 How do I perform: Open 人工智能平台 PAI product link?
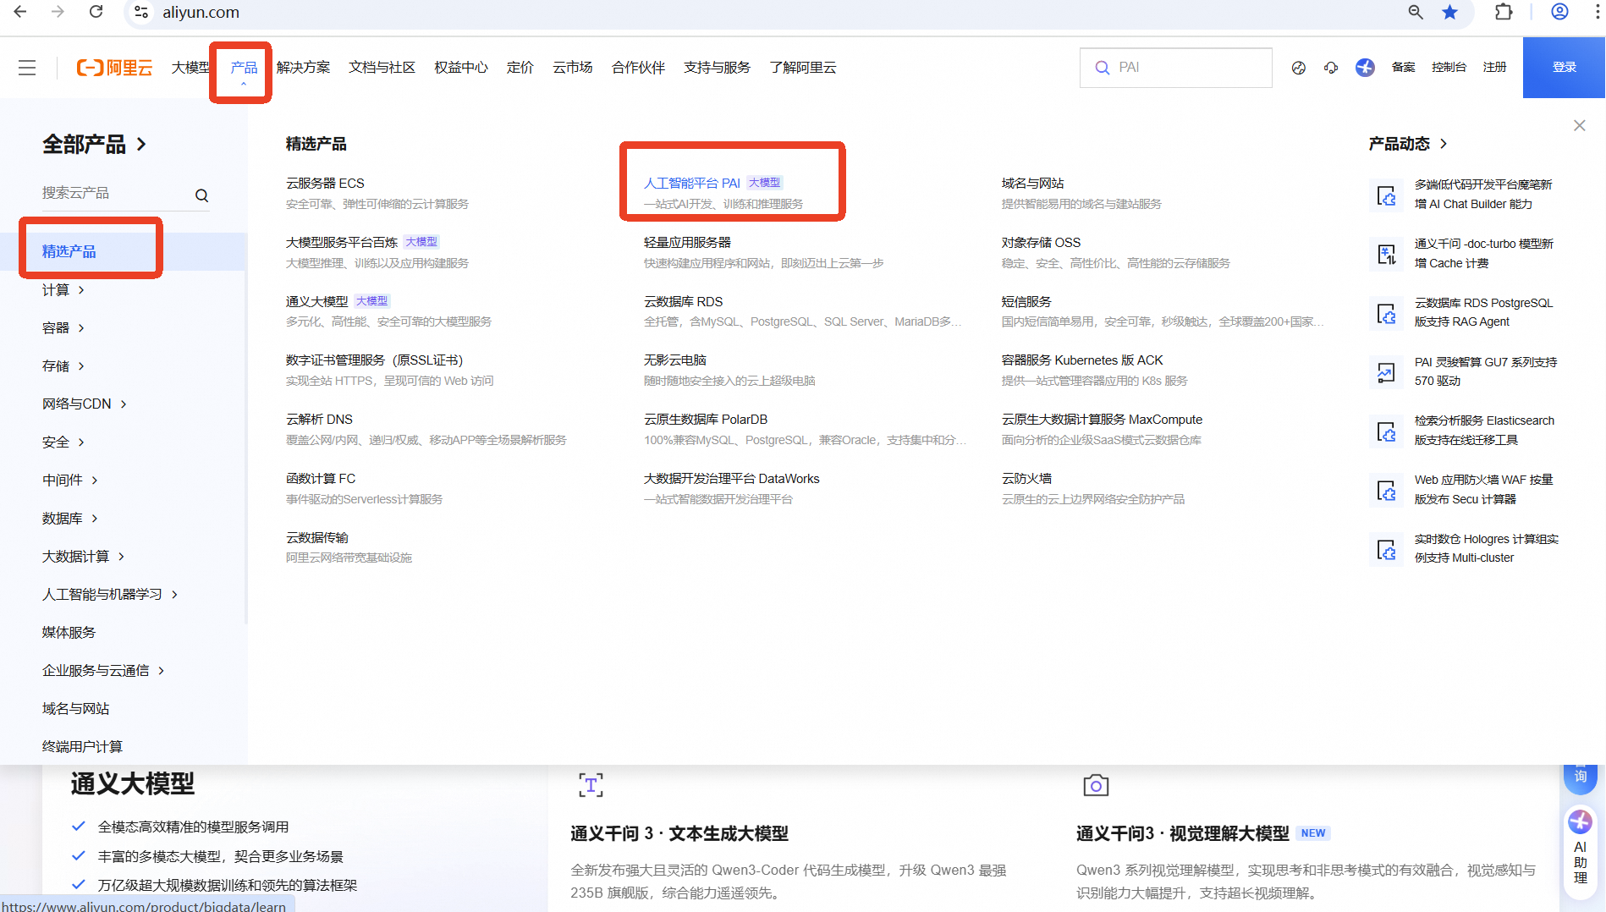(692, 183)
